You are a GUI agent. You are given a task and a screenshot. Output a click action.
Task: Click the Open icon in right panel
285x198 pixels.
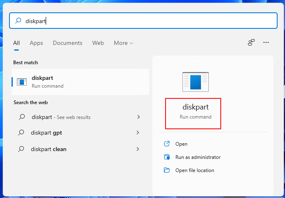pyautogui.click(x=167, y=144)
